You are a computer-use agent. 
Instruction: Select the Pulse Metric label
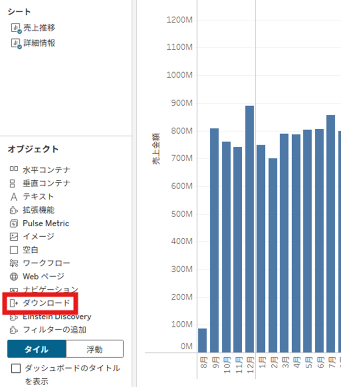(x=46, y=223)
